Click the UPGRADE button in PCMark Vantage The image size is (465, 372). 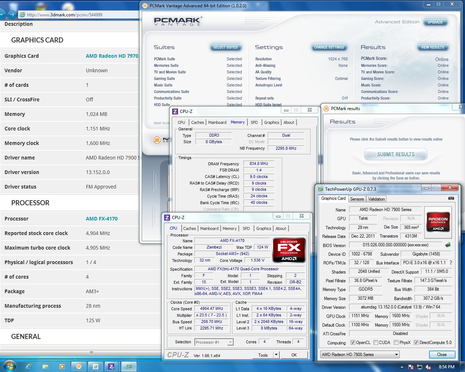435,22
